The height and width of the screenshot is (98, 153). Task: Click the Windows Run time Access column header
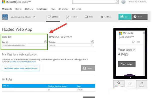[x=57, y=86]
